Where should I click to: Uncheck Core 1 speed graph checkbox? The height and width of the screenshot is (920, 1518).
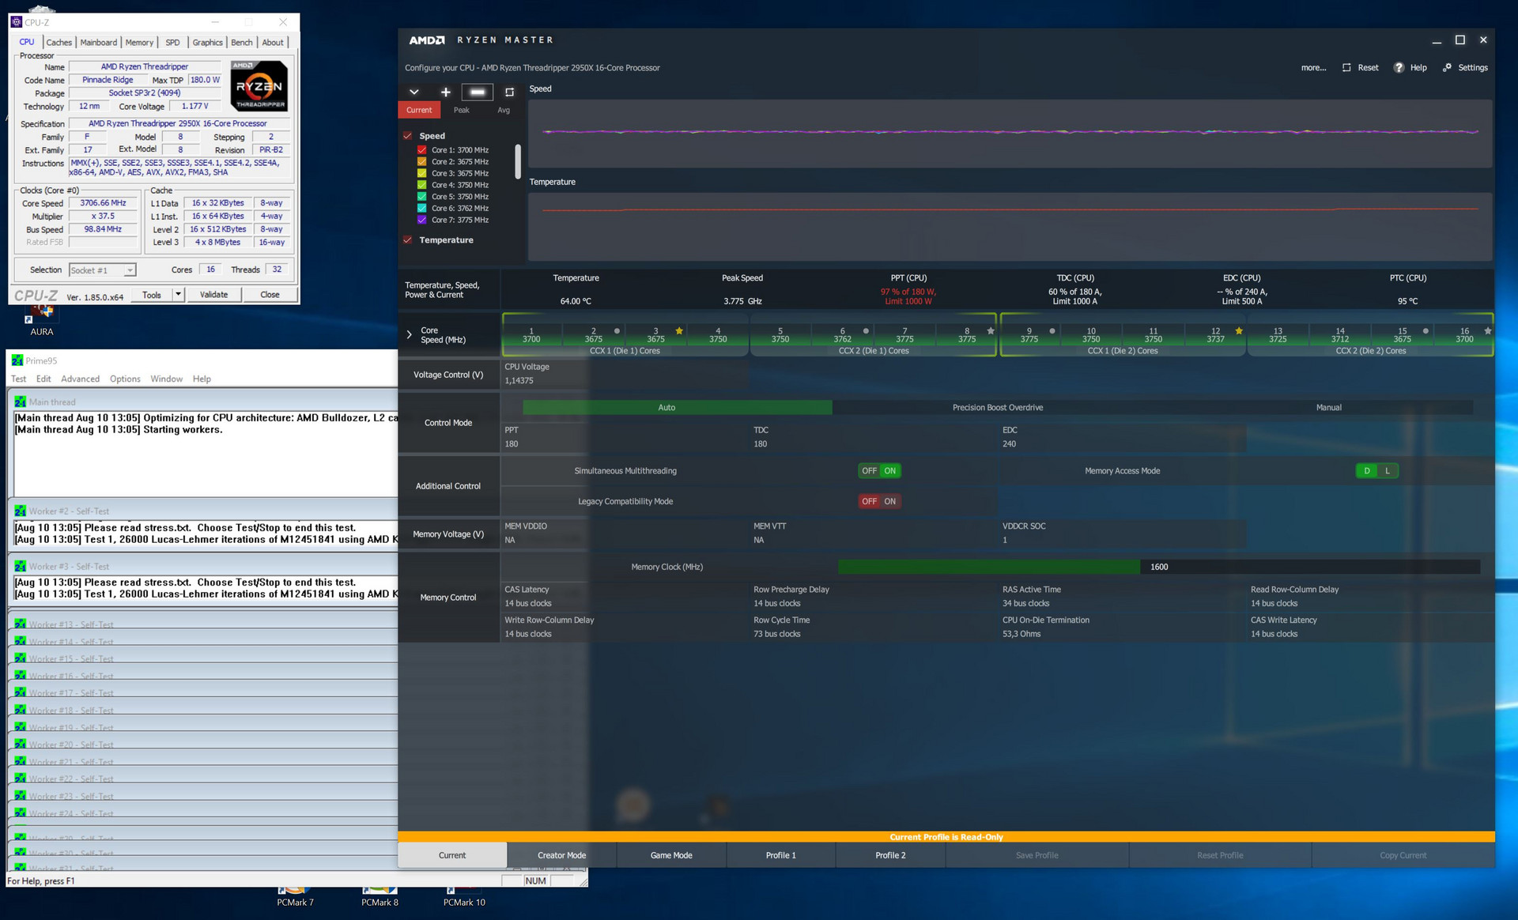(422, 150)
